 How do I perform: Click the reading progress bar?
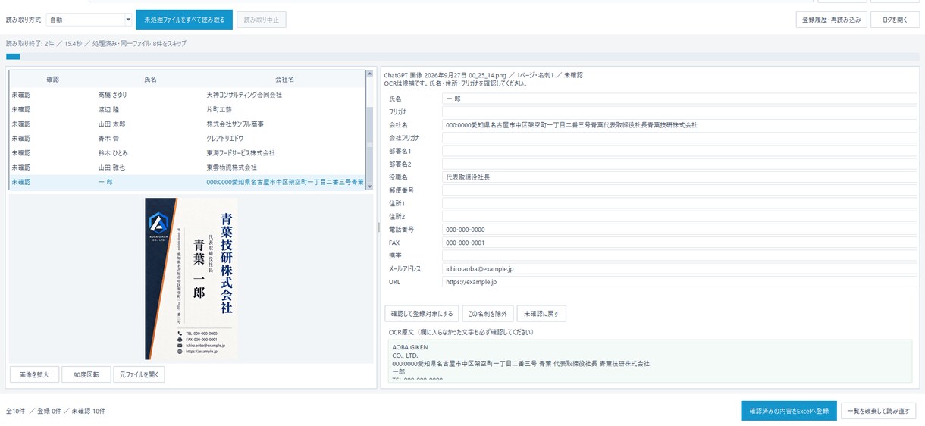(x=462, y=56)
